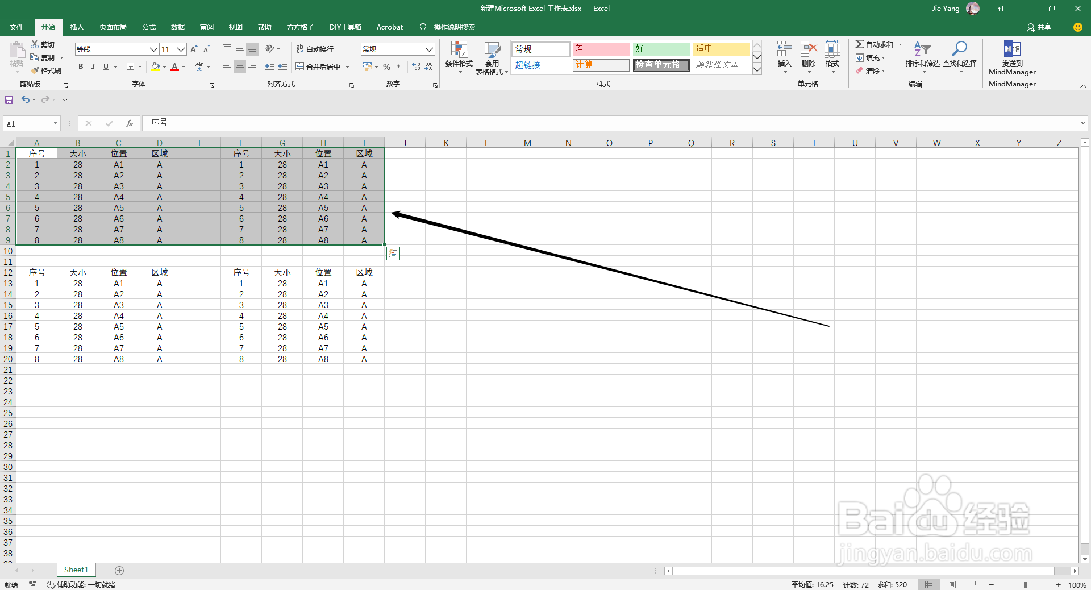
Task: Switch to Page Layout view
Action: click(952, 585)
